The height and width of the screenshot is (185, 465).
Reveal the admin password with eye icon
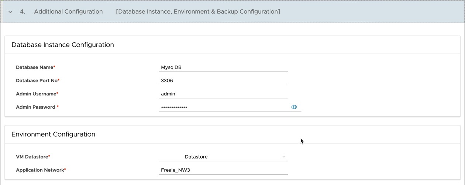(x=294, y=107)
